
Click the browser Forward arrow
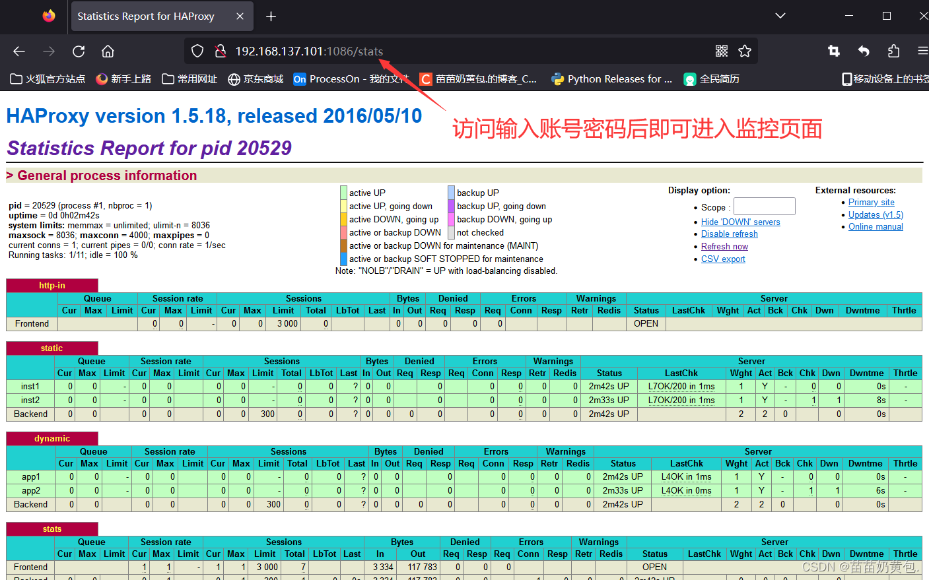tap(49, 51)
